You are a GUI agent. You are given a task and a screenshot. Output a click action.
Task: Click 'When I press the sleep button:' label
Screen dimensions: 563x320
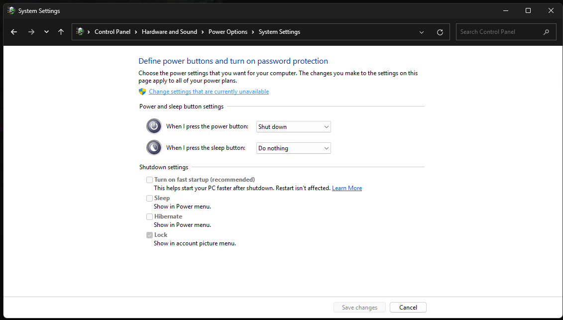point(206,148)
